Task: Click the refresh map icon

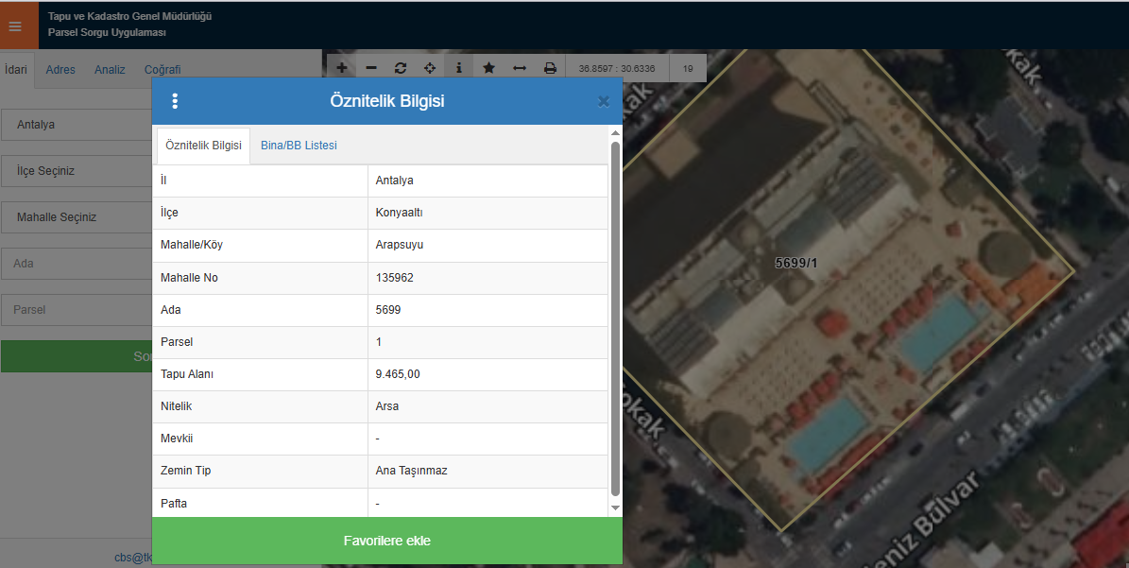Action: click(401, 68)
